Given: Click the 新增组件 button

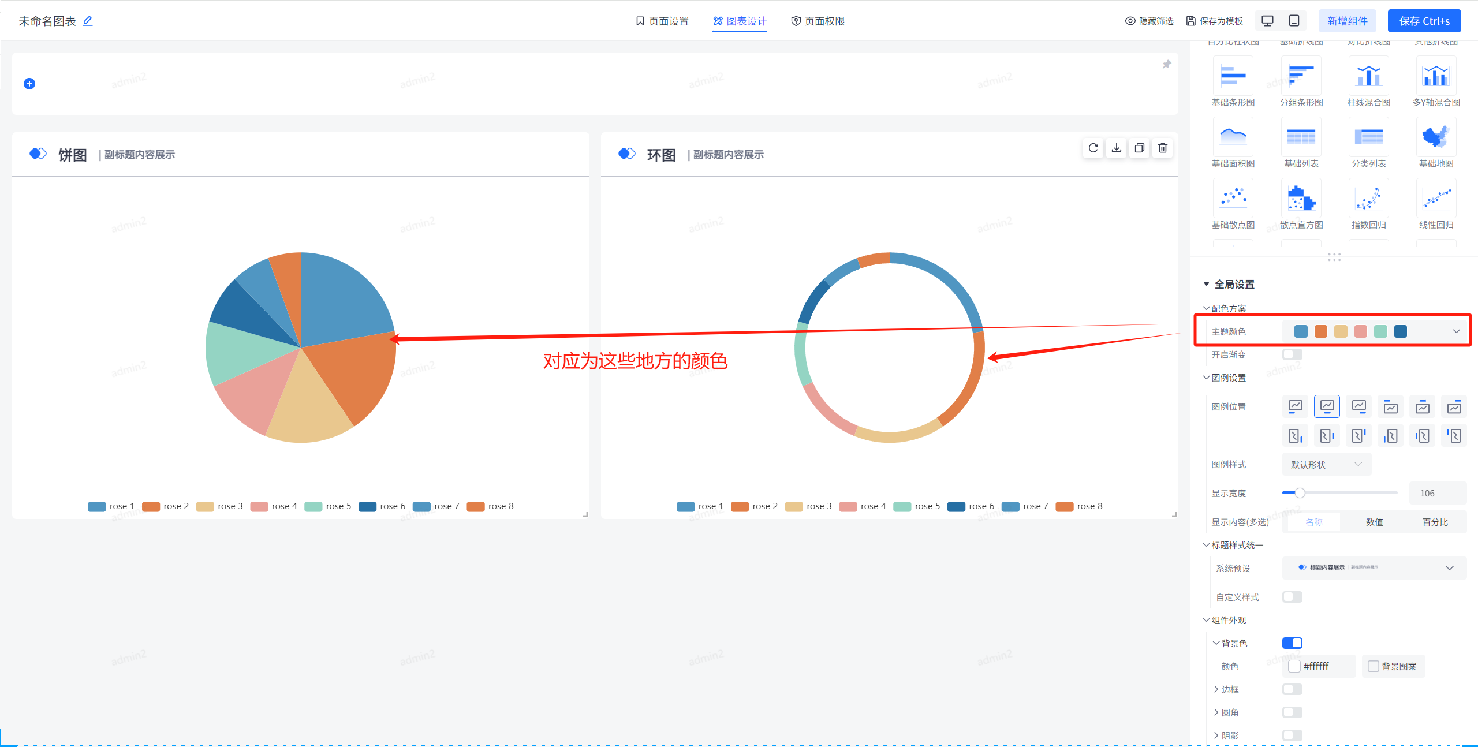Looking at the screenshot, I should [x=1347, y=21].
